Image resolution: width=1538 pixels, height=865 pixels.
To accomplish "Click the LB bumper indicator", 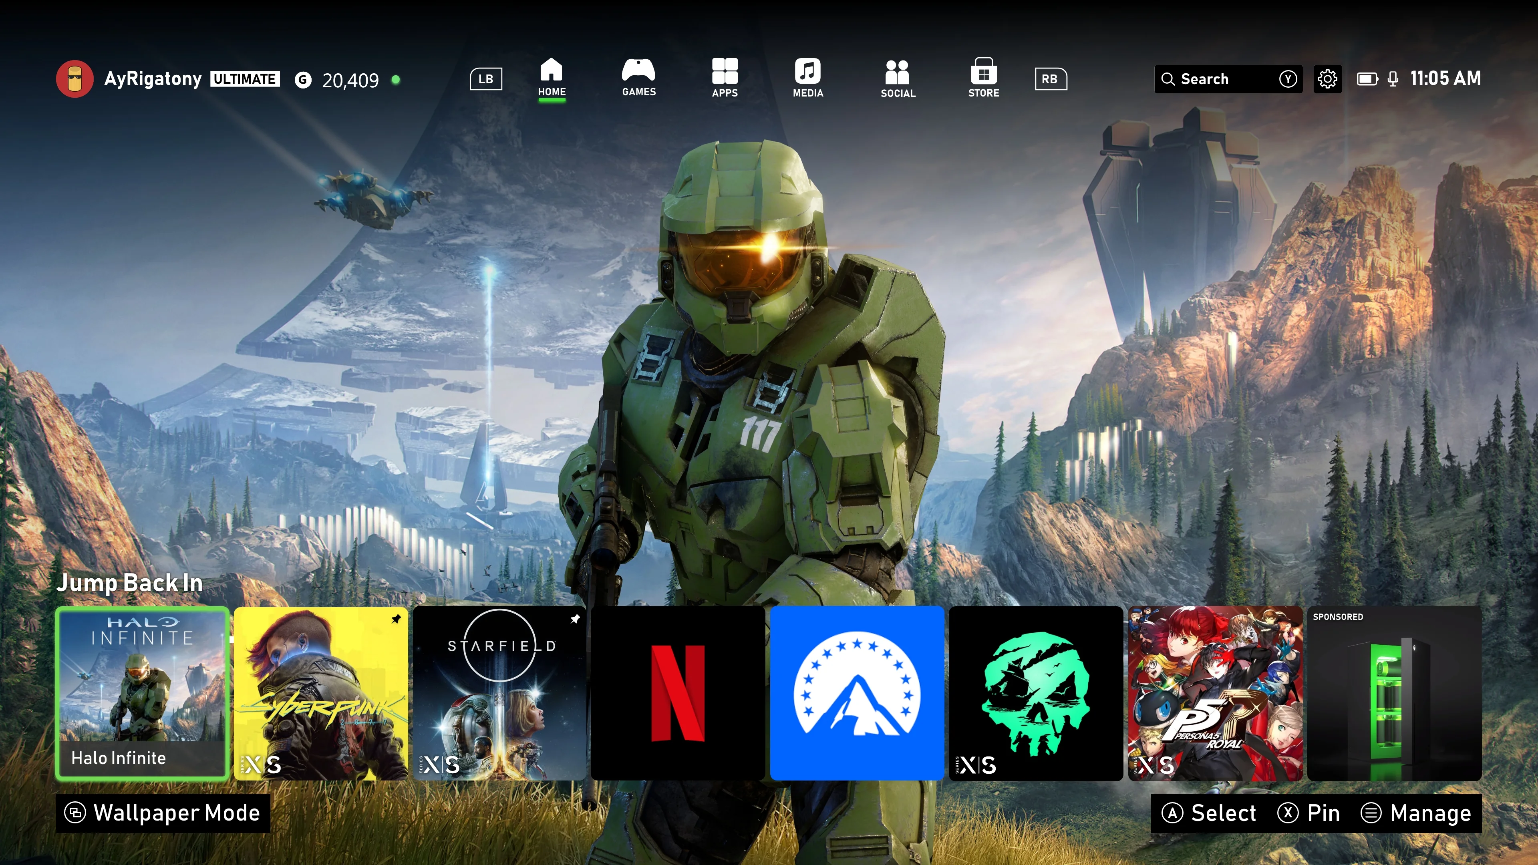I will pyautogui.click(x=486, y=79).
